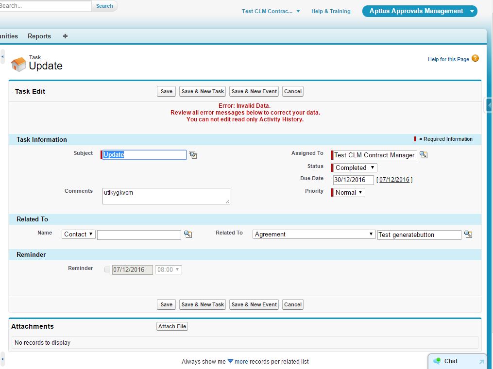493x369 pixels.
Task: Open the Apttus Approvals Management app menu
Action: pyautogui.click(x=420, y=11)
